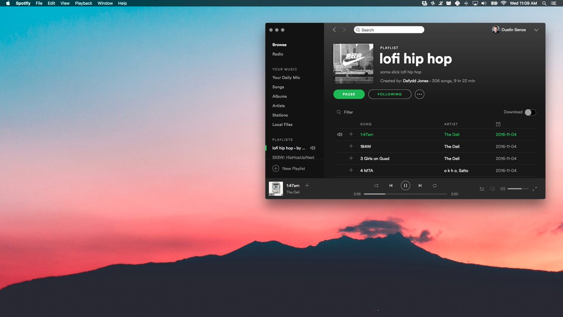Go back with the left arrow
Image resolution: width=563 pixels, height=317 pixels.
point(334,30)
